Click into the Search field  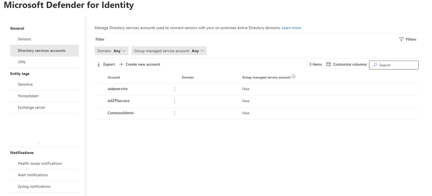[x=394, y=65]
